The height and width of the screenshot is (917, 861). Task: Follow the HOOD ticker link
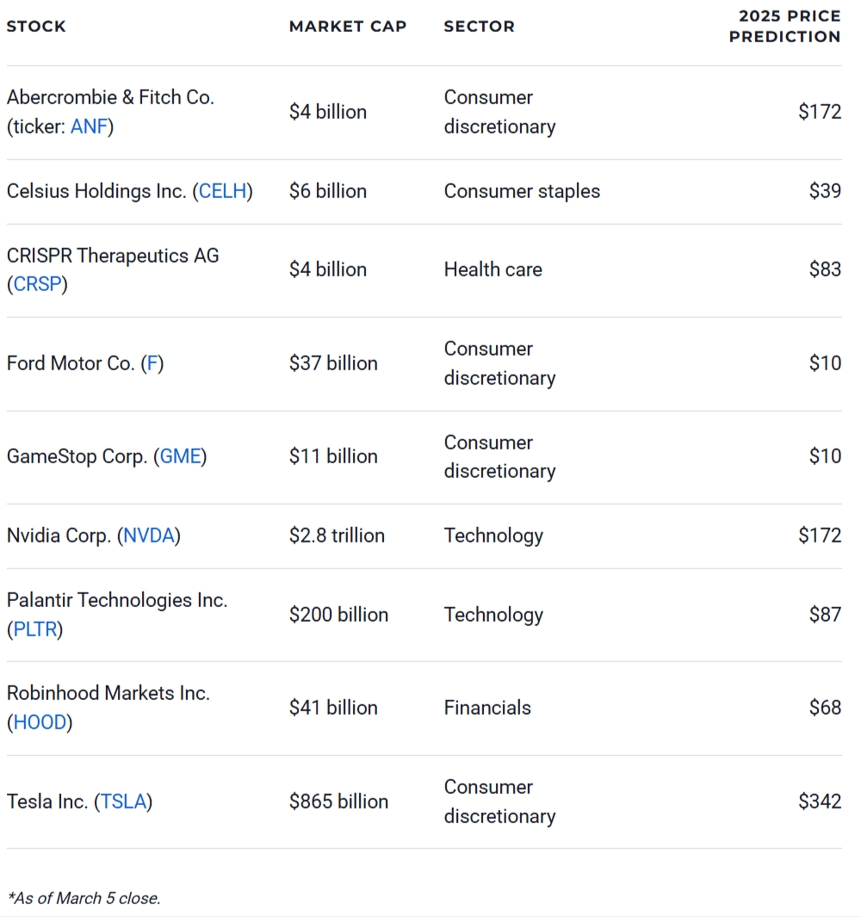point(40,722)
